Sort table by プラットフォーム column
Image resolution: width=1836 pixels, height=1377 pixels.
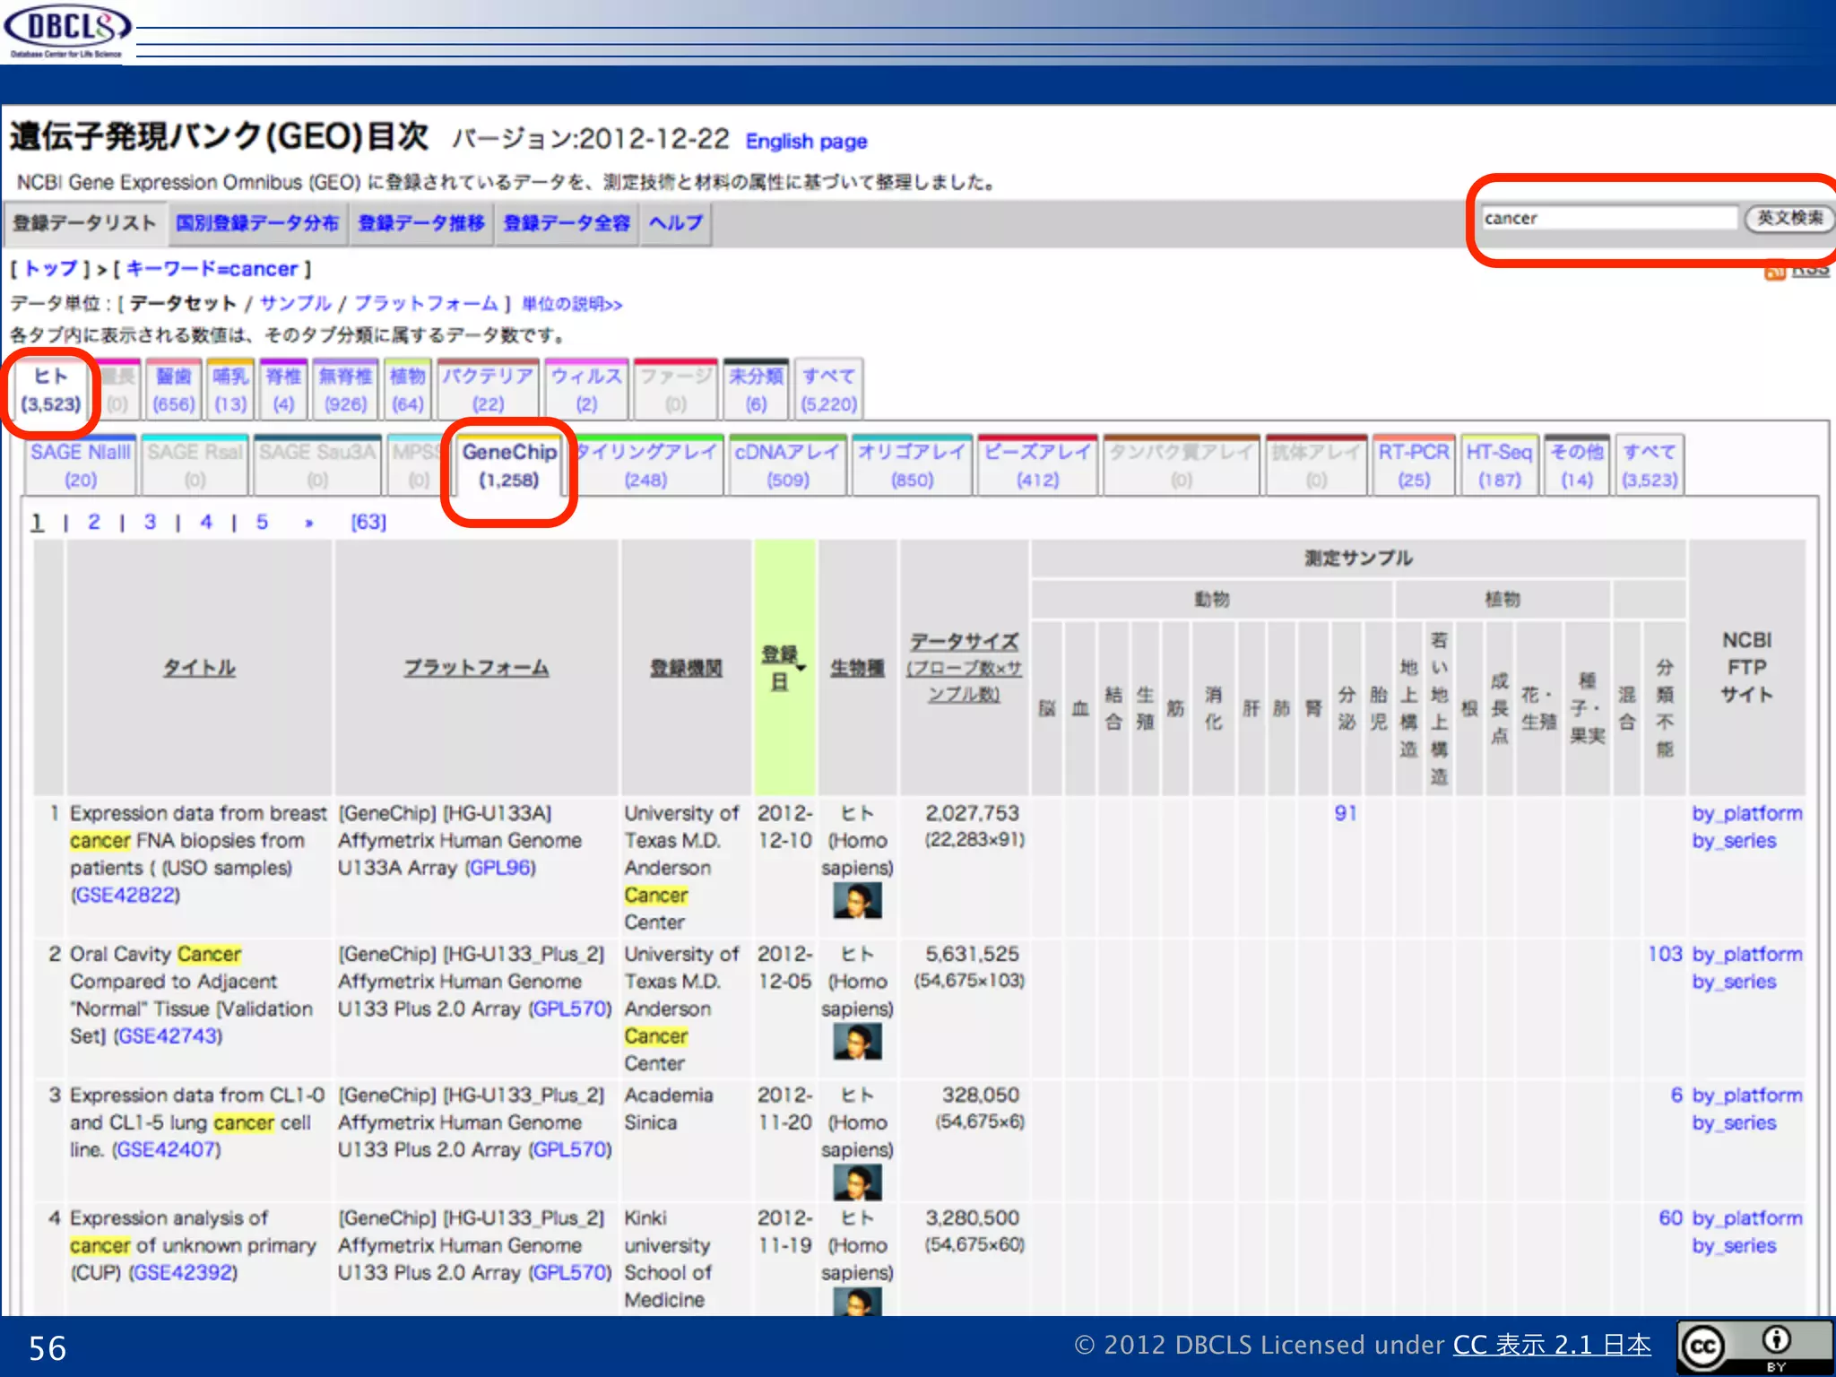click(476, 668)
